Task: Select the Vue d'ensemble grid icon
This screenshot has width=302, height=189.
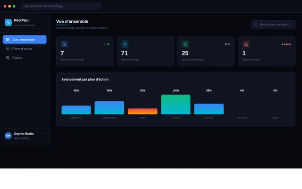Action: 8,40
